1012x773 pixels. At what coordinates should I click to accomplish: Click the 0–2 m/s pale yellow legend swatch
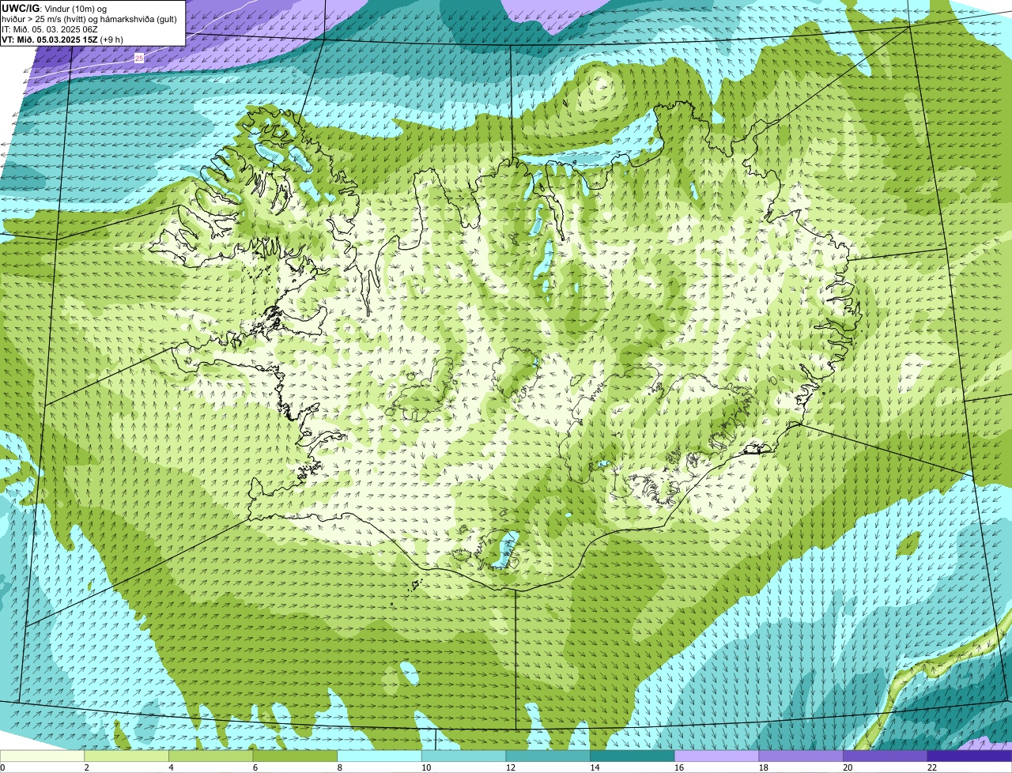42,756
